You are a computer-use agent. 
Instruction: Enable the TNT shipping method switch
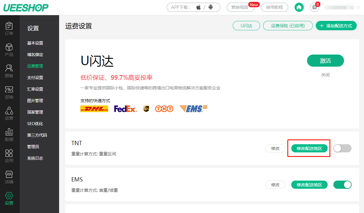[342, 148]
